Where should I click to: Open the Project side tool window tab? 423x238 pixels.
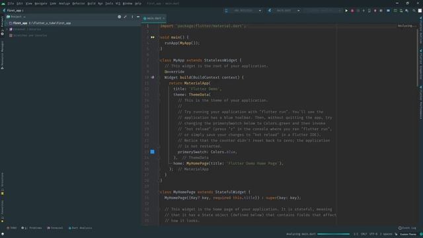click(x=3, y=26)
